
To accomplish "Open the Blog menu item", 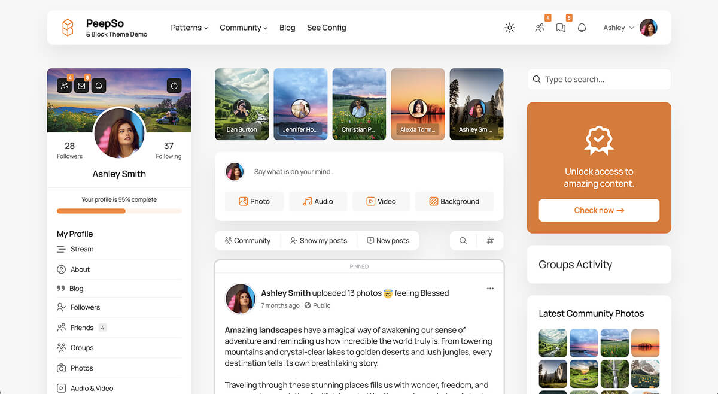I will pos(287,28).
